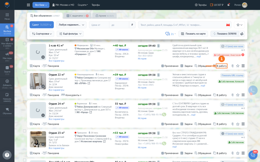Click the phone call floating button
The image size is (260, 162).
(x=253, y=90)
